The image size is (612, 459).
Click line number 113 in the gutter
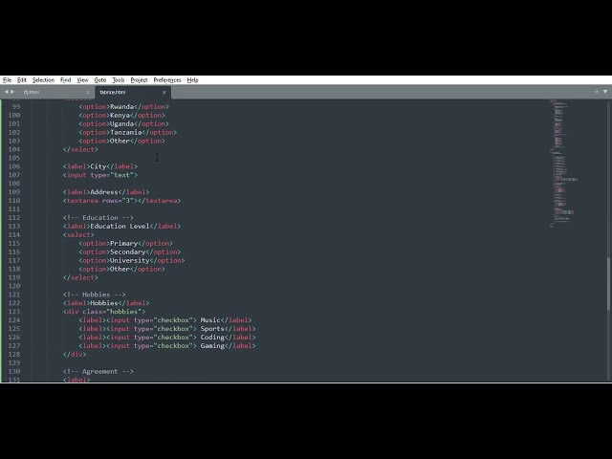pos(14,227)
